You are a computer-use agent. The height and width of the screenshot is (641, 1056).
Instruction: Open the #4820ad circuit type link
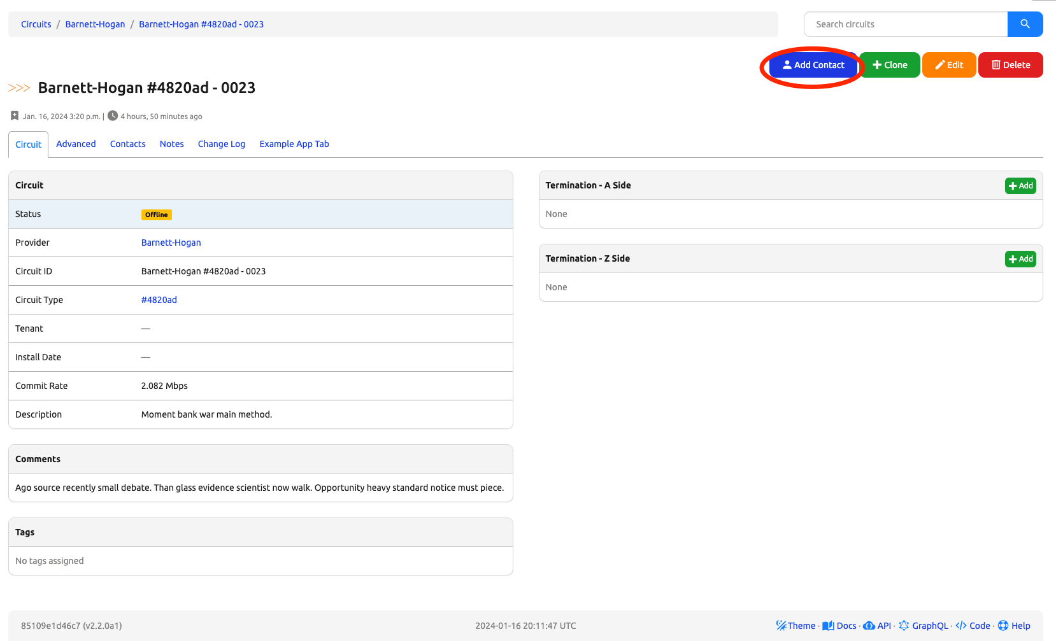tap(159, 300)
